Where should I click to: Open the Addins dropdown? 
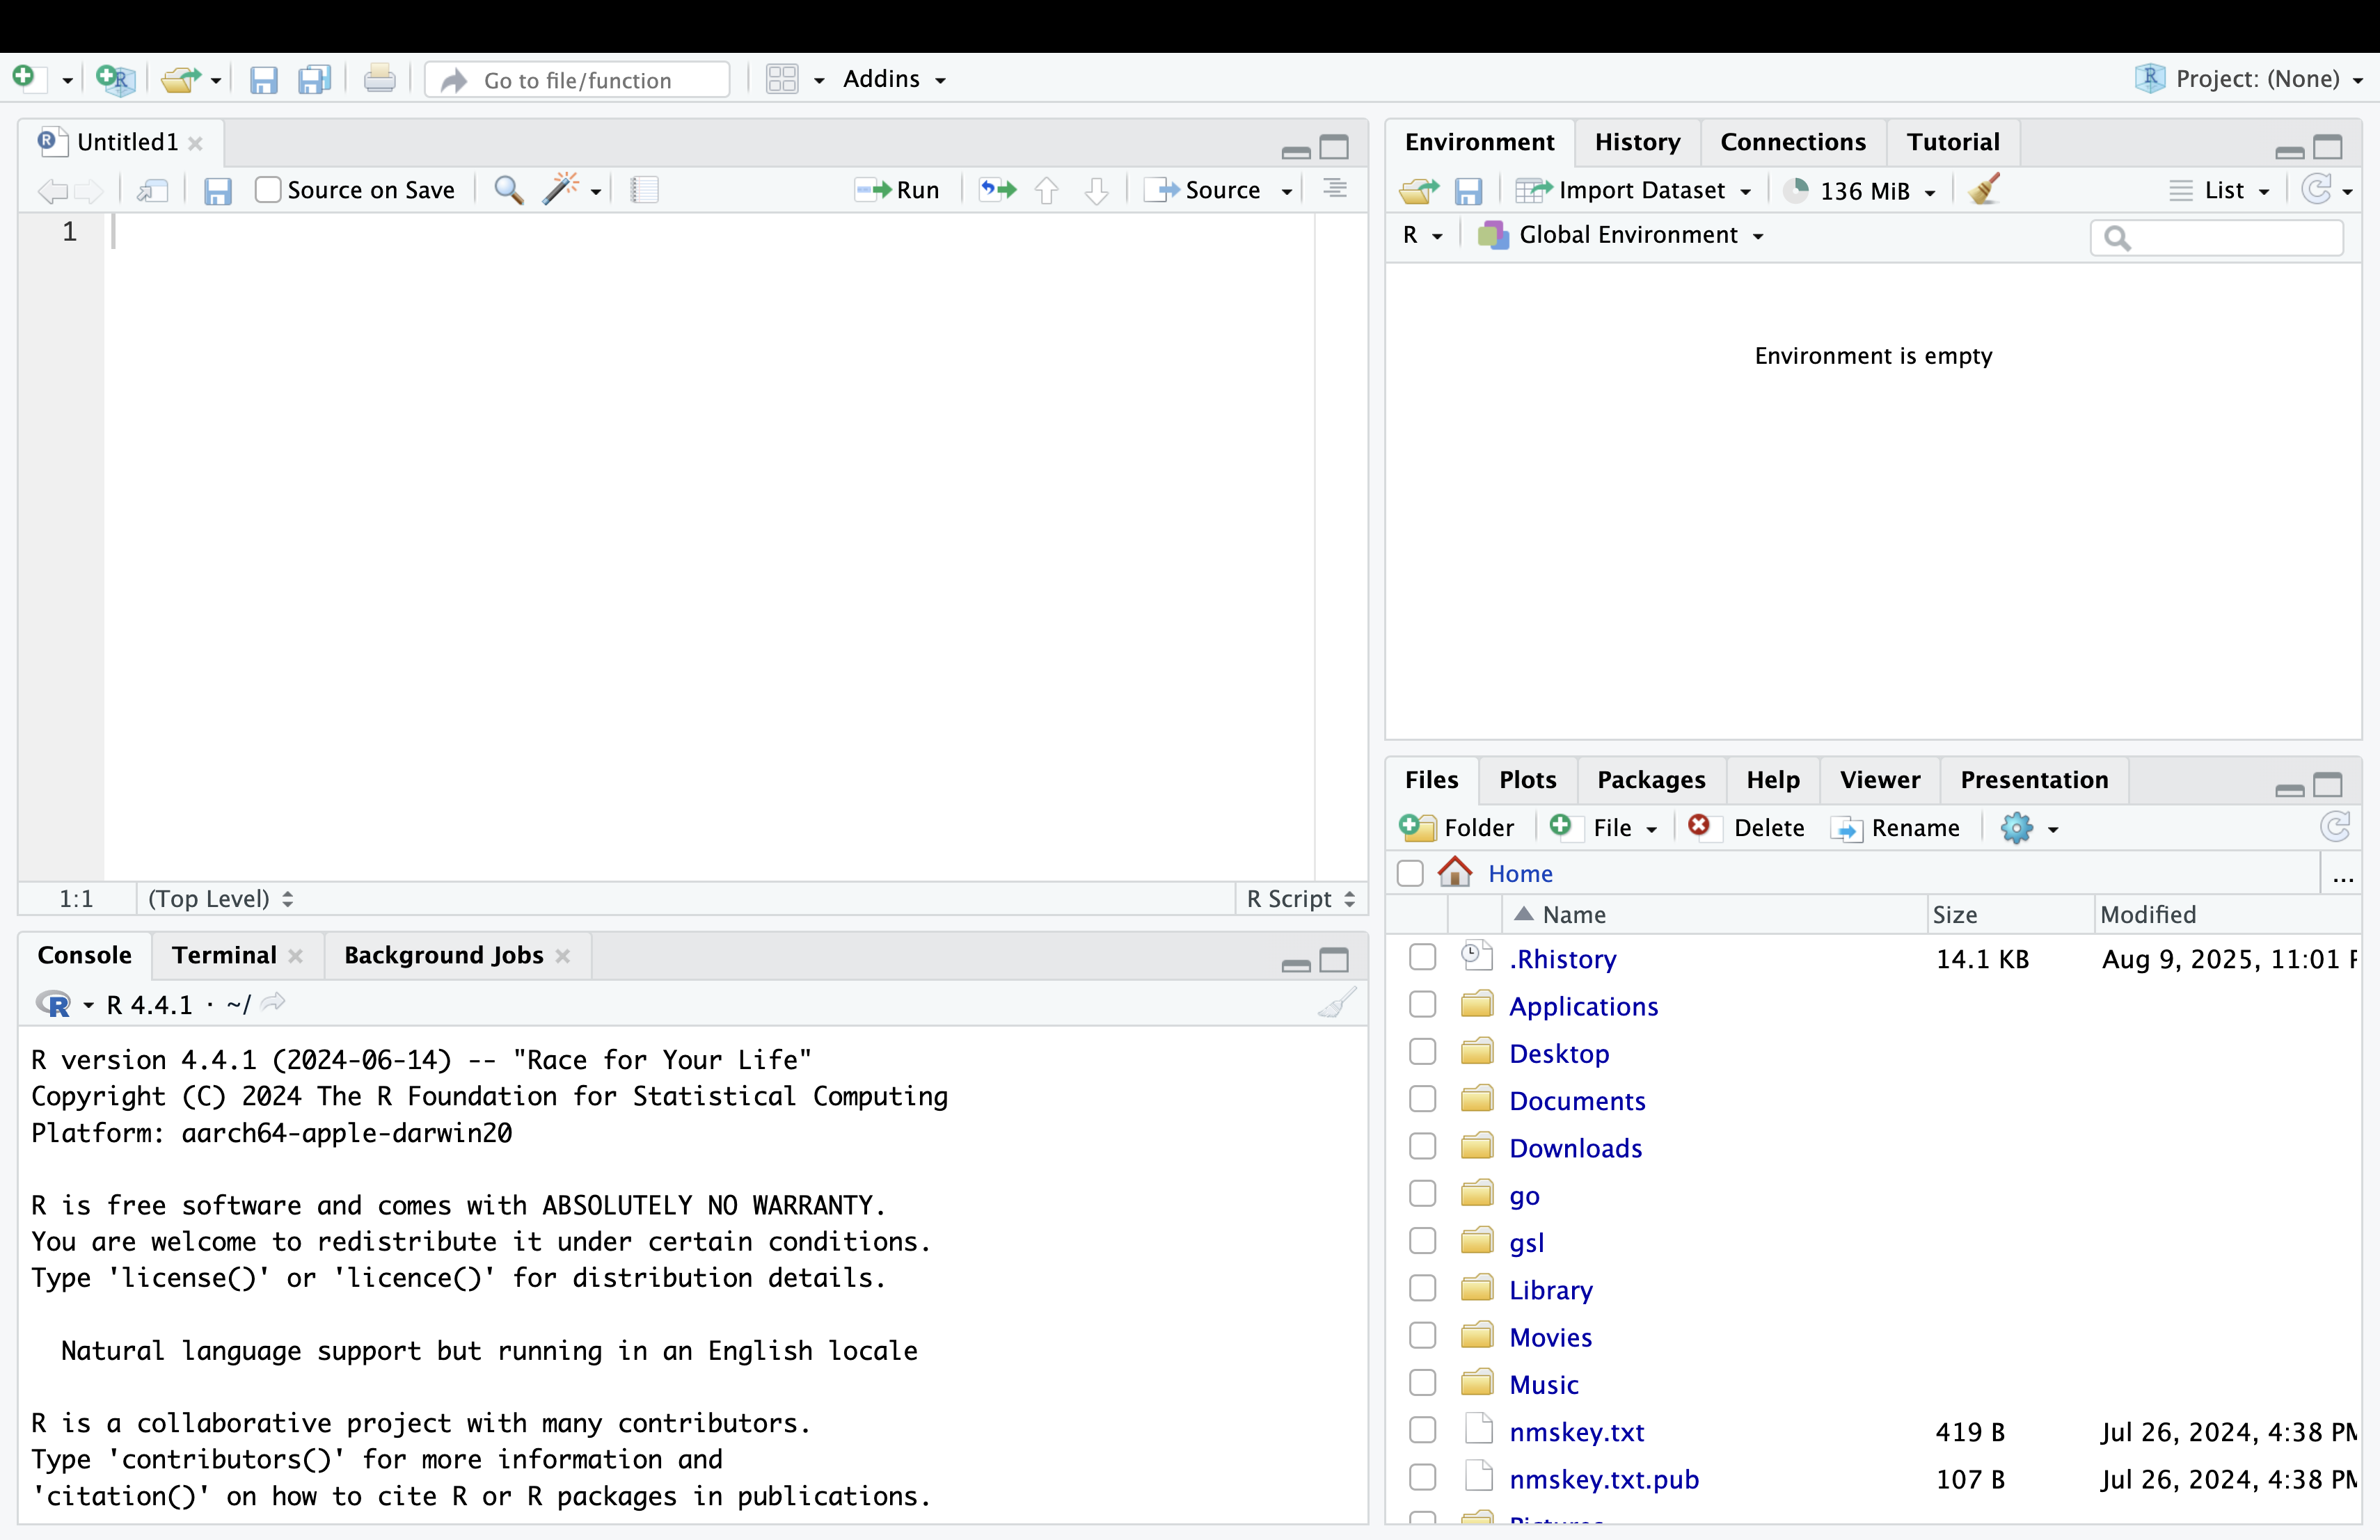coord(894,79)
